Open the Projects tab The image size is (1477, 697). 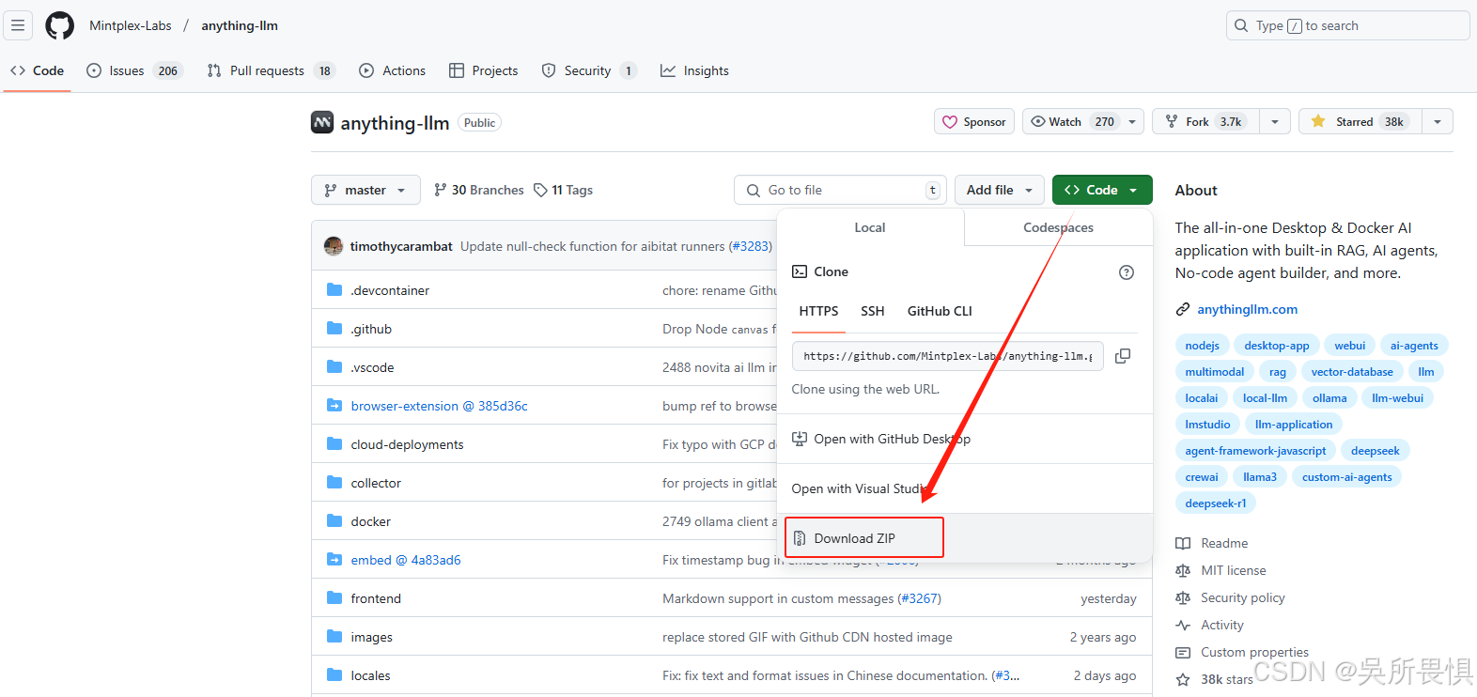(484, 70)
